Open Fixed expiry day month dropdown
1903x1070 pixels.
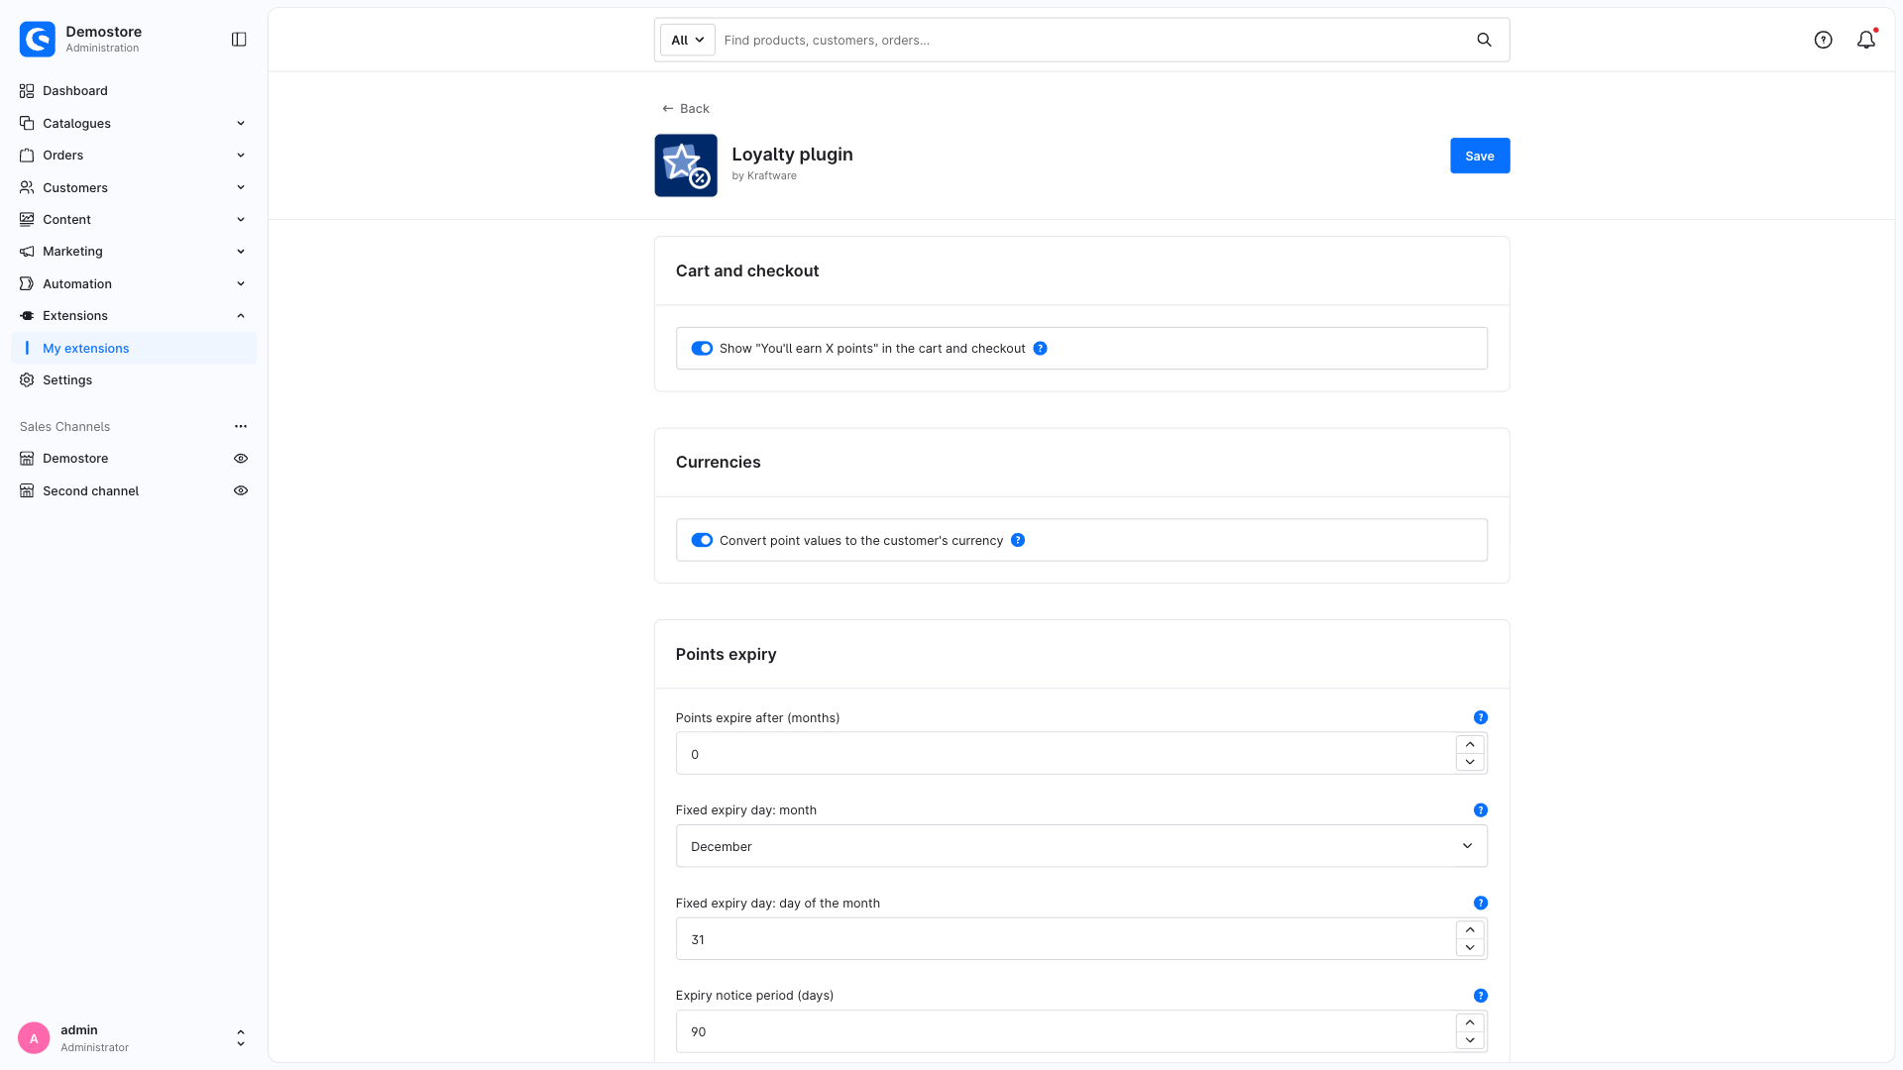point(1081,846)
